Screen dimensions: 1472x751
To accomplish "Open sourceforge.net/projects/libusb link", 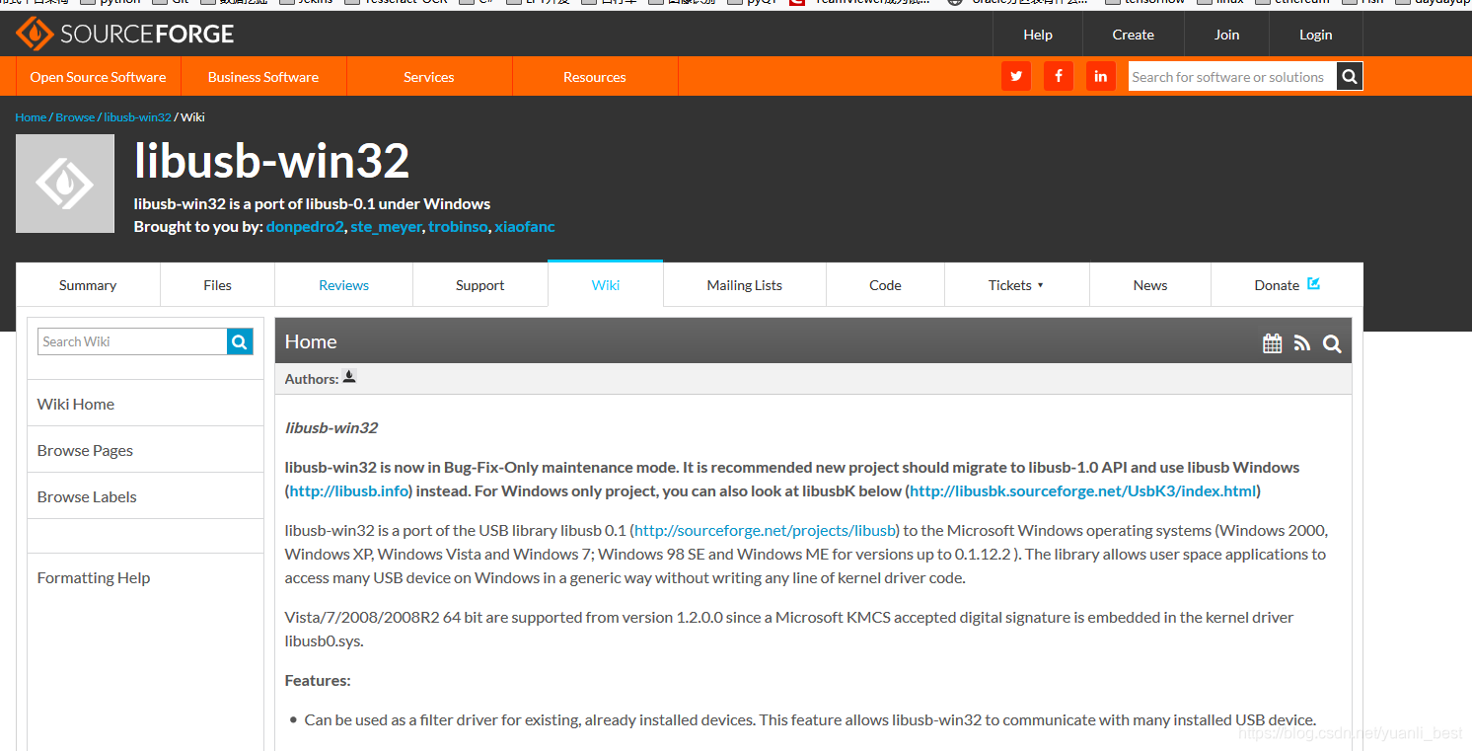I will tap(766, 531).
